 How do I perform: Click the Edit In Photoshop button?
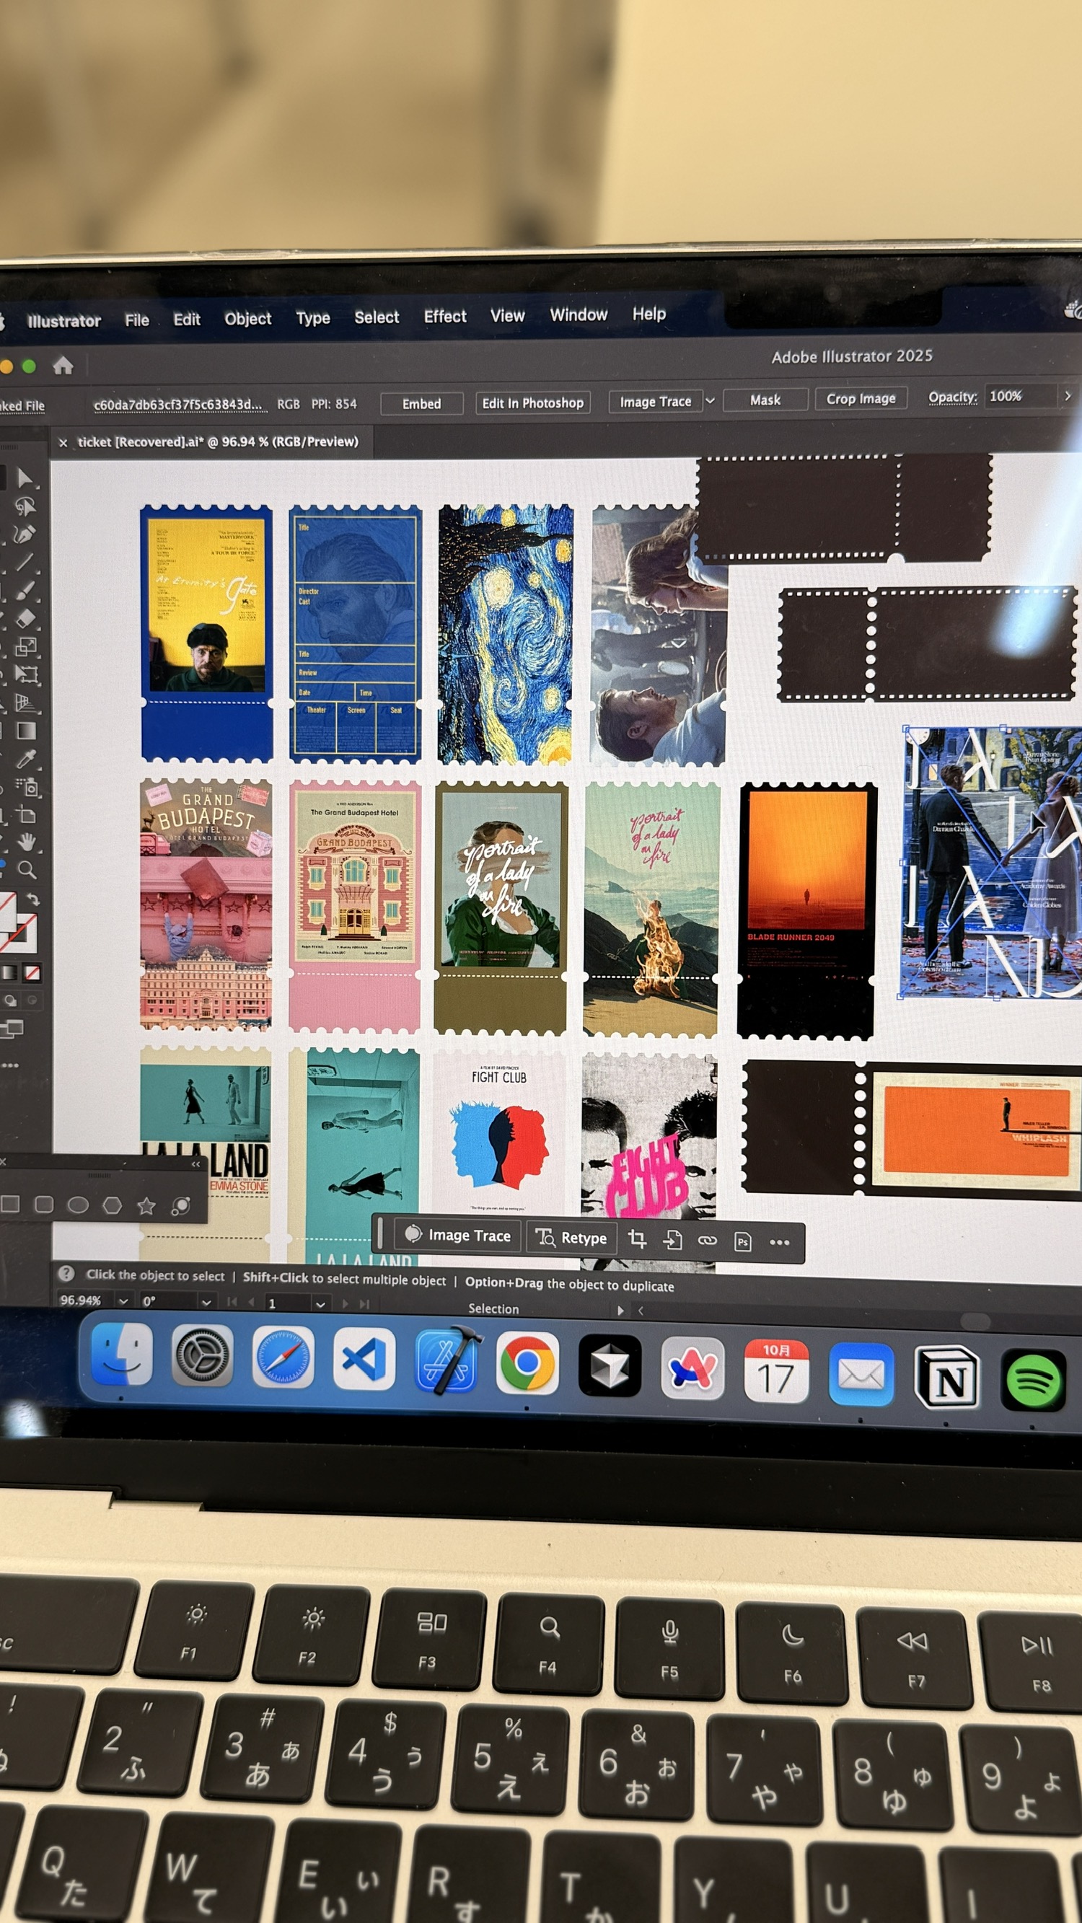point(532,403)
